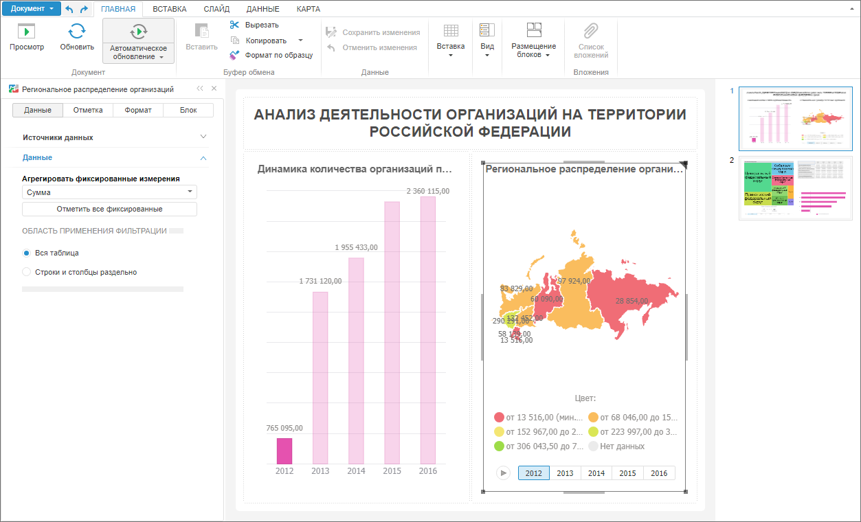Switch to the ВСТАВКА ribbon tab

coord(169,9)
